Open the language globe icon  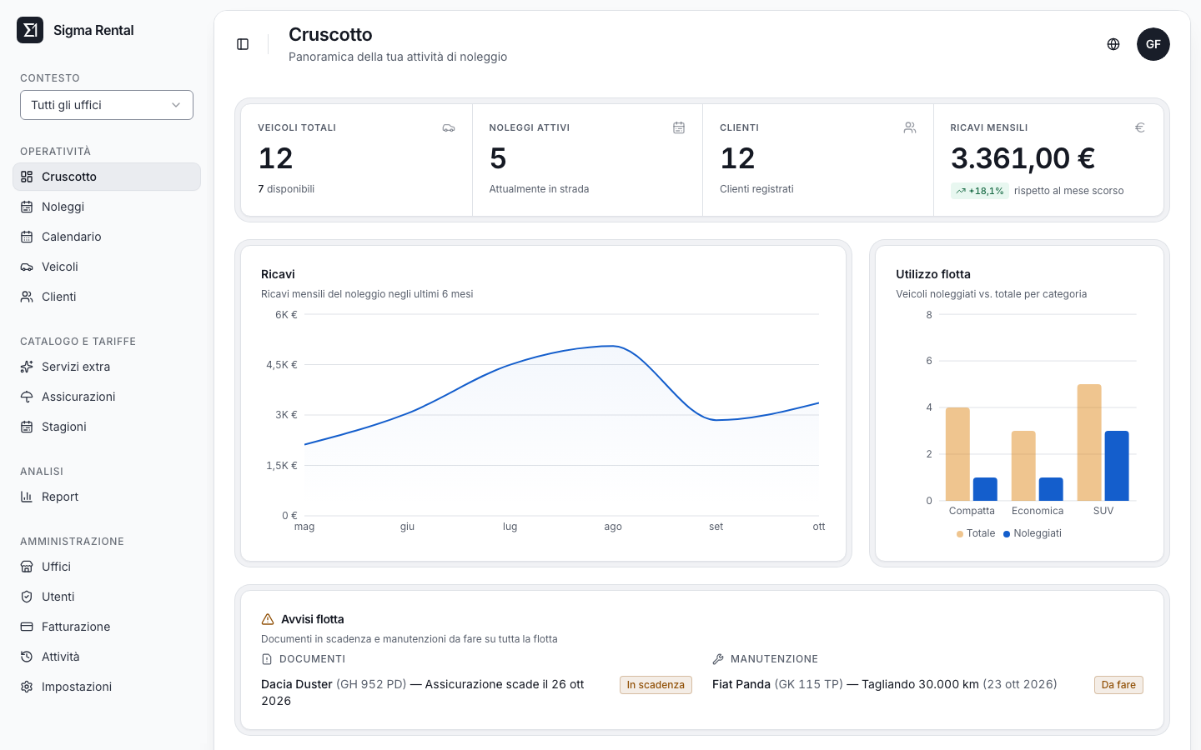(x=1113, y=44)
